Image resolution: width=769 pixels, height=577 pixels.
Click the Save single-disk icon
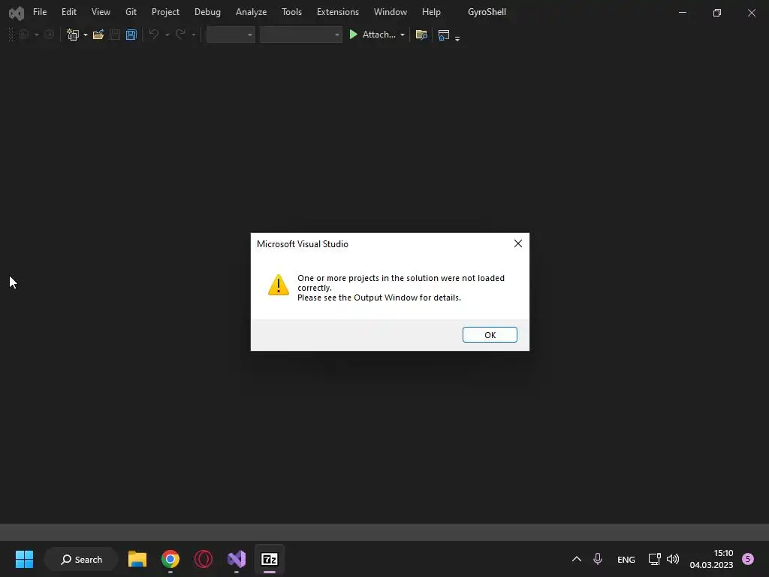[x=115, y=35]
